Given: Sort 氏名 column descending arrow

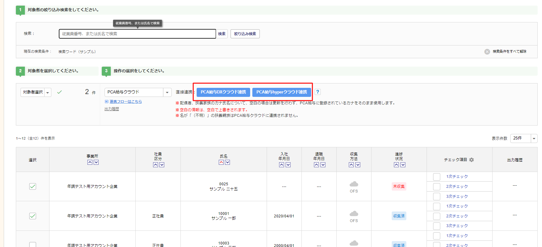Looking at the screenshot, I should point(227,162).
